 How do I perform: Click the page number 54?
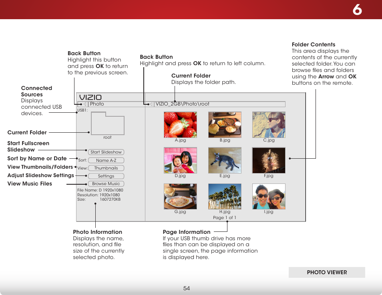click(187, 289)
